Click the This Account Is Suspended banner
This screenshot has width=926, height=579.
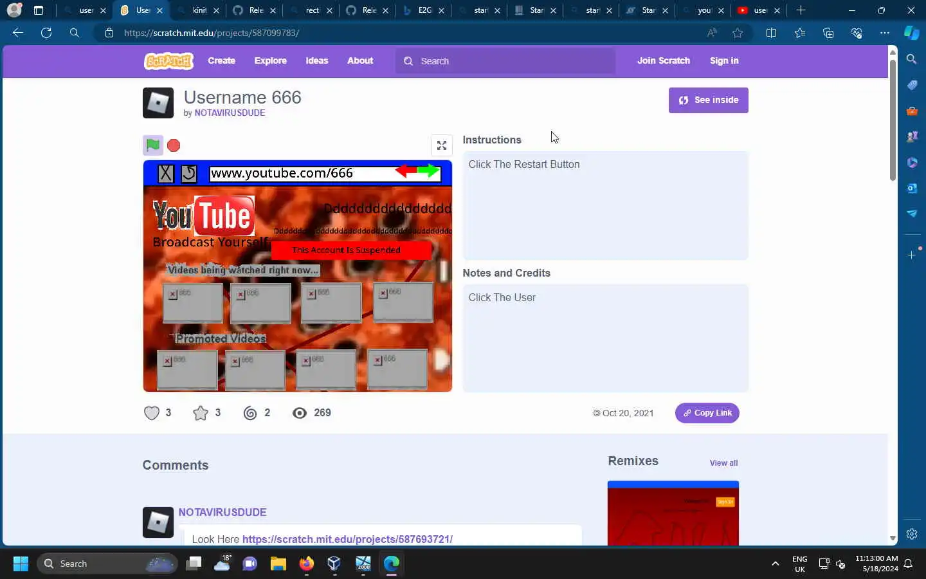[351, 250]
